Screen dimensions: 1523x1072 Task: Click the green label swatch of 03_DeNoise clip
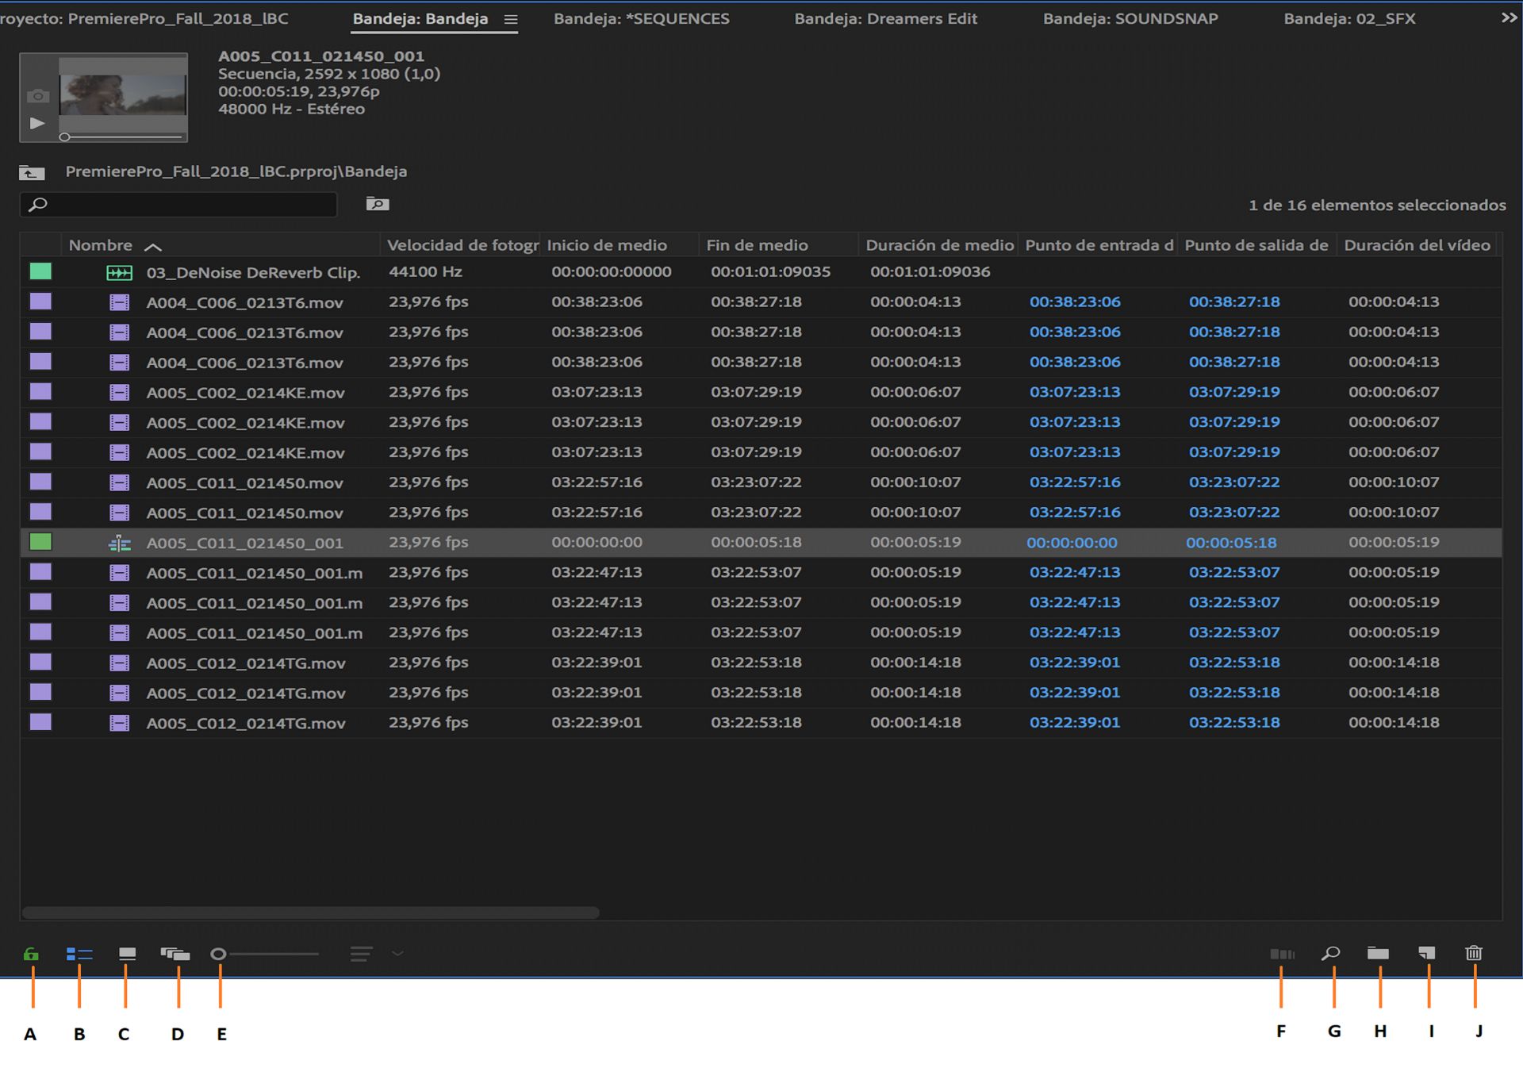(40, 271)
